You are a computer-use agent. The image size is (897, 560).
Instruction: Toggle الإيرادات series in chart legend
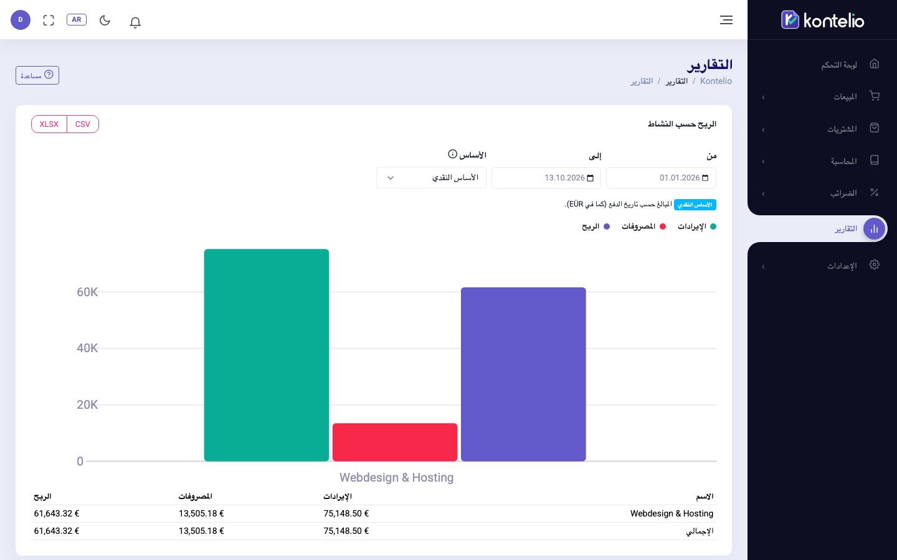697,226
